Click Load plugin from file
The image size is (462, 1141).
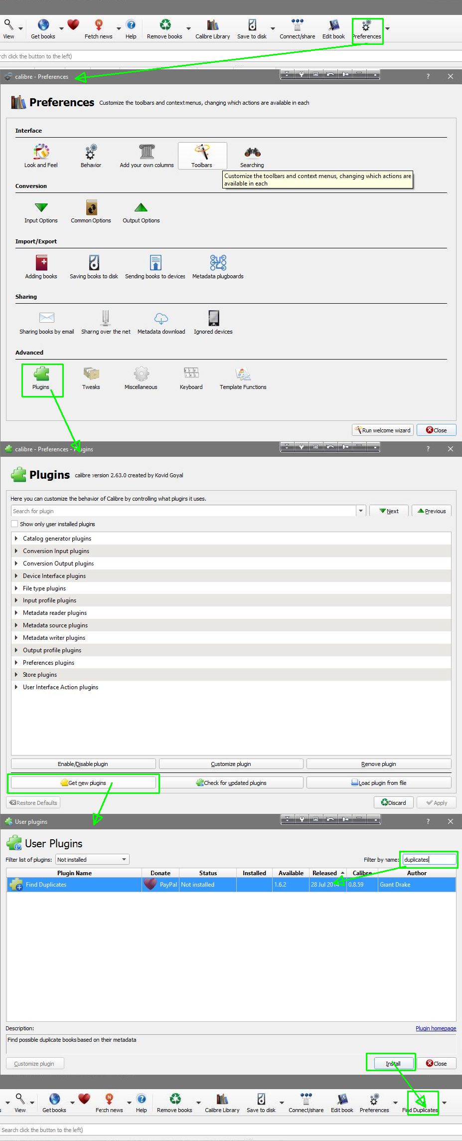pos(379,782)
